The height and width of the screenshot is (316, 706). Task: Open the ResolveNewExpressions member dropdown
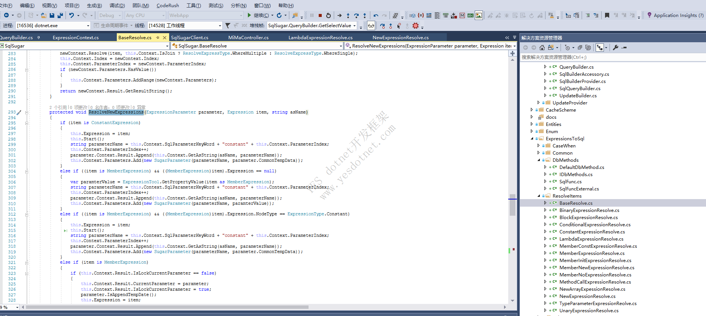(x=431, y=46)
